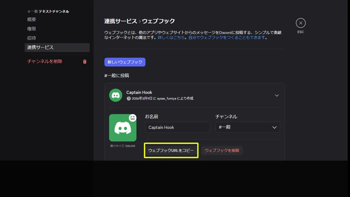Select 連携サービス in the sidebar
Screen dimensions: 350x197
click(40, 47)
